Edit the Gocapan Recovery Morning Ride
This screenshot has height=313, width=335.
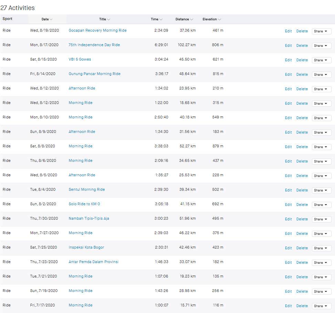click(x=288, y=31)
